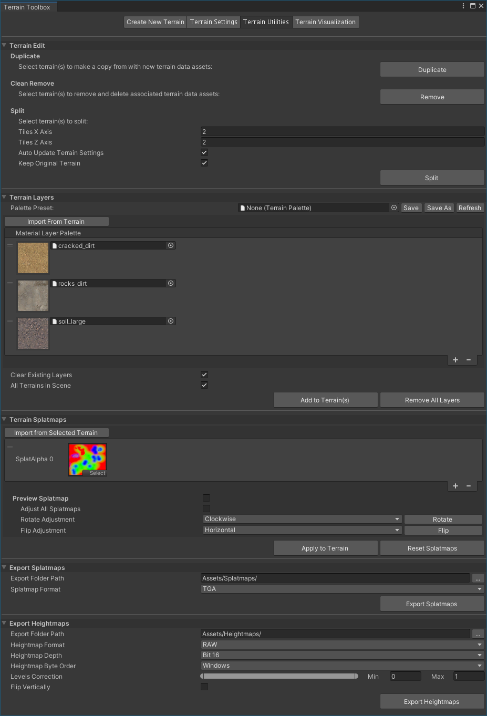Add a new material layer with plus icon

(455, 360)
